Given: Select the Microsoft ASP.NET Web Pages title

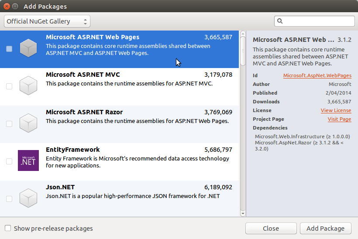Looking at the screenshot, I should [93, 37].
